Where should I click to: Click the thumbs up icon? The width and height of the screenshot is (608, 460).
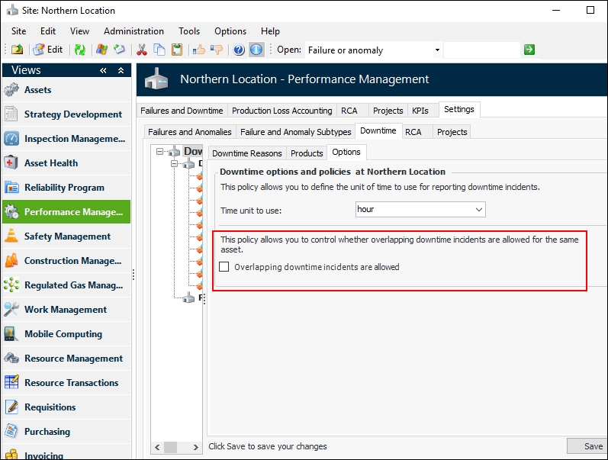coord(198,50)
